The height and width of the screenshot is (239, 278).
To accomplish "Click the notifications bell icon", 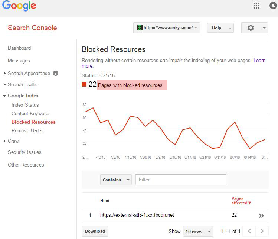I will click(274, 6).
